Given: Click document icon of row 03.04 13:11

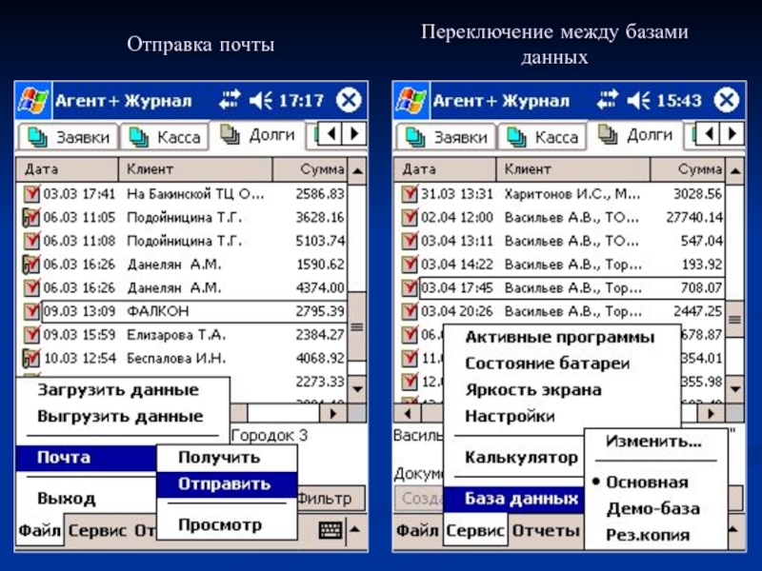Looking at the screenshot, I should 410,241.
